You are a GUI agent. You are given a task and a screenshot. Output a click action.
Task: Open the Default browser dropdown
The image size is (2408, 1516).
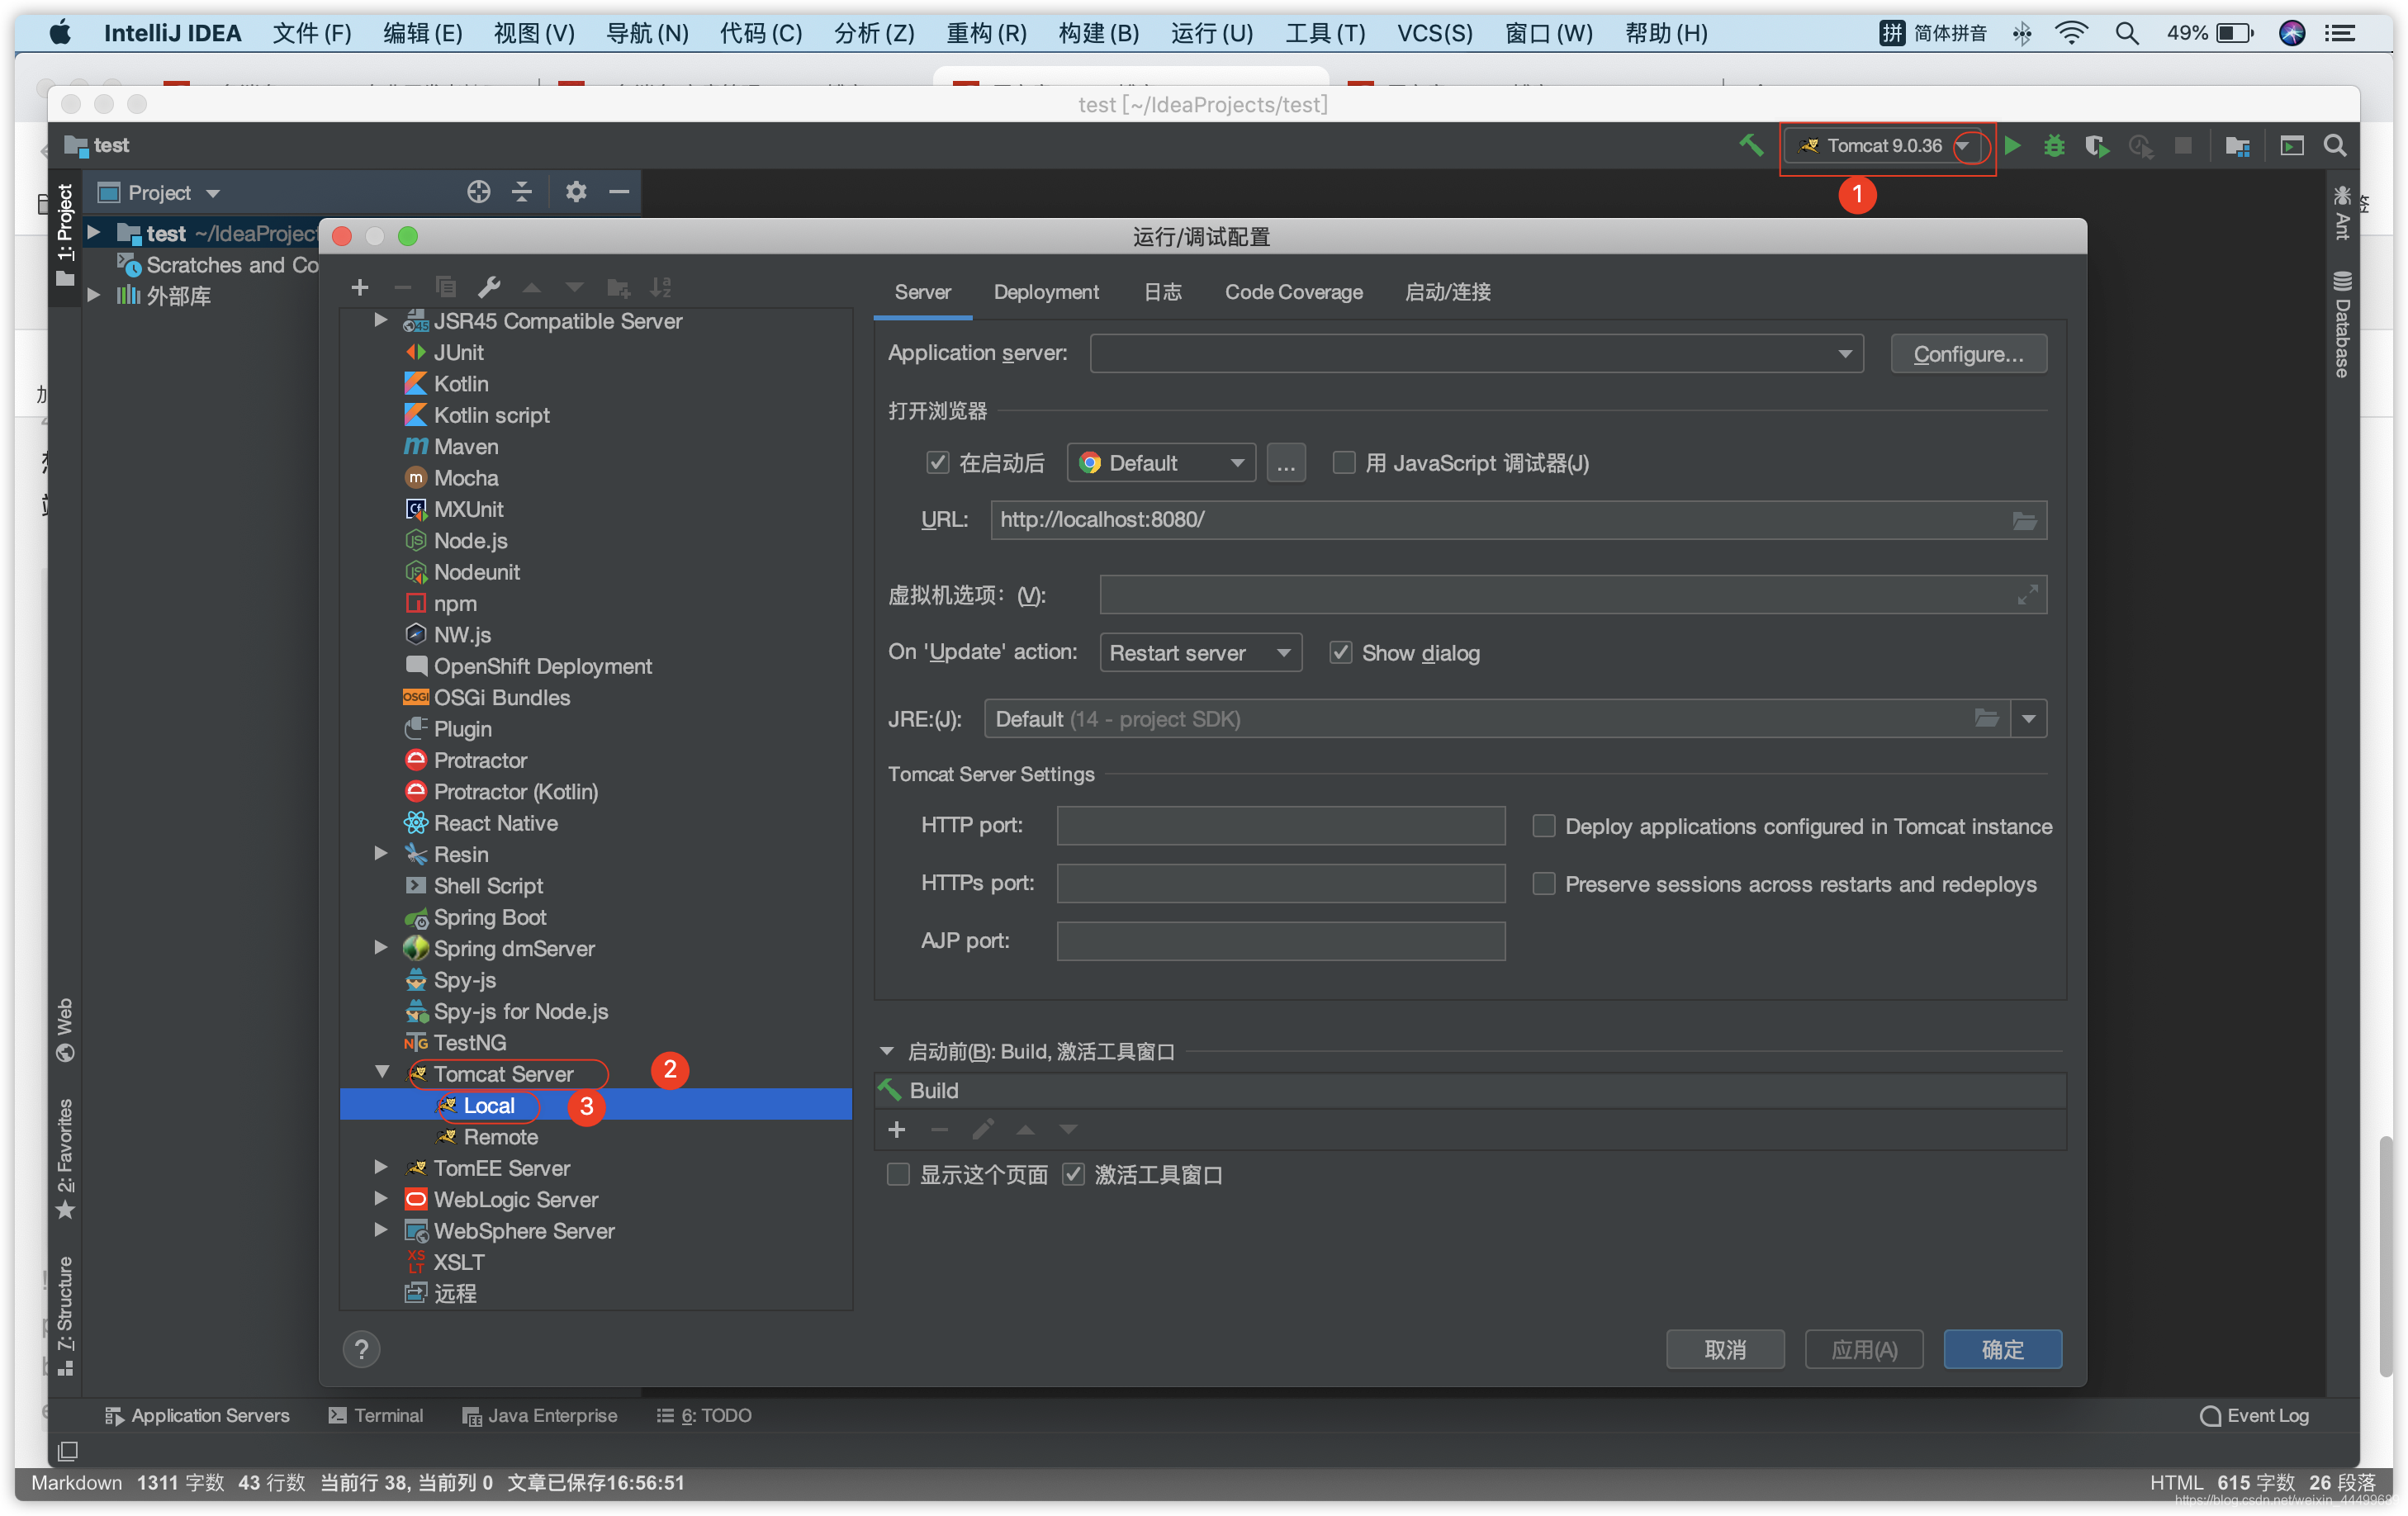tap(1161, 463)
